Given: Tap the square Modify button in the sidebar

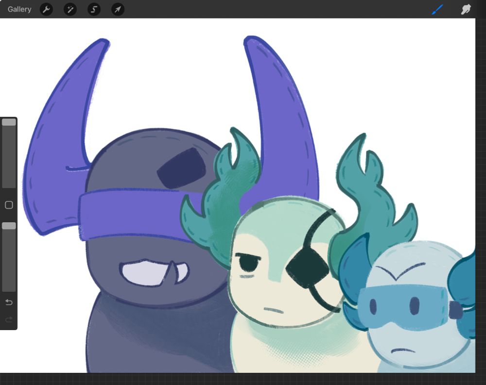Looking at the screenshot, I should coord(9,205).
